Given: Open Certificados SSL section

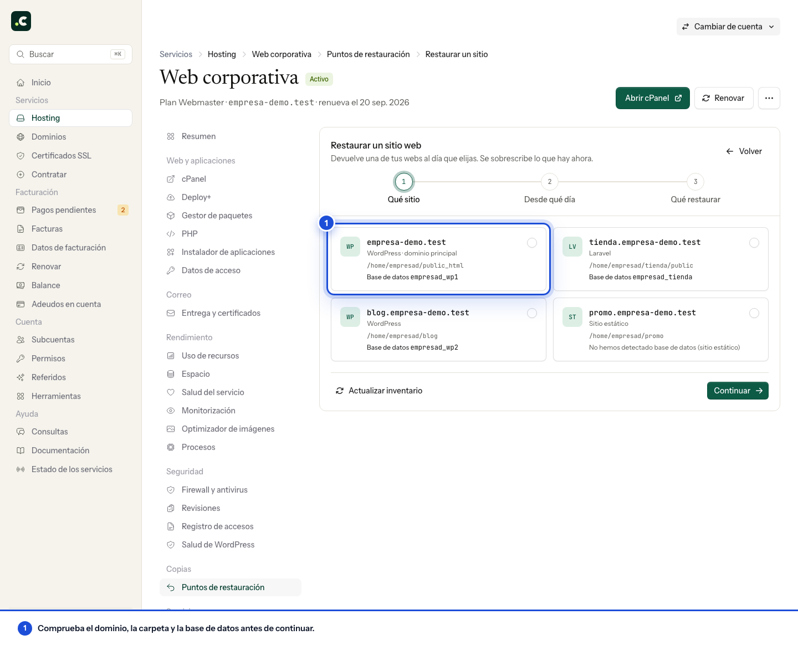Looking at the screenshot, I should pyautogui.click(x=70, y=156).
